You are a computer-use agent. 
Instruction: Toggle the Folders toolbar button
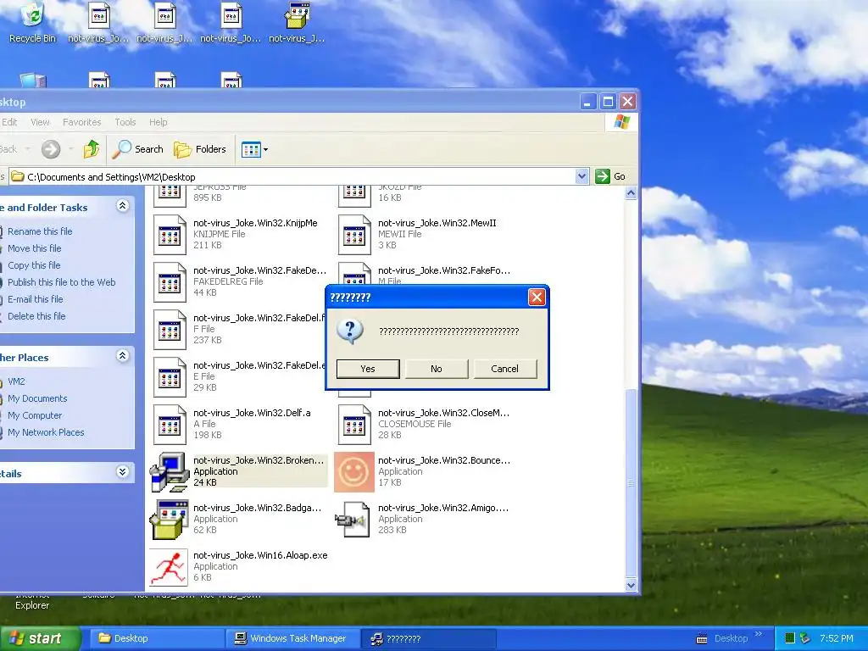point(200,149)
